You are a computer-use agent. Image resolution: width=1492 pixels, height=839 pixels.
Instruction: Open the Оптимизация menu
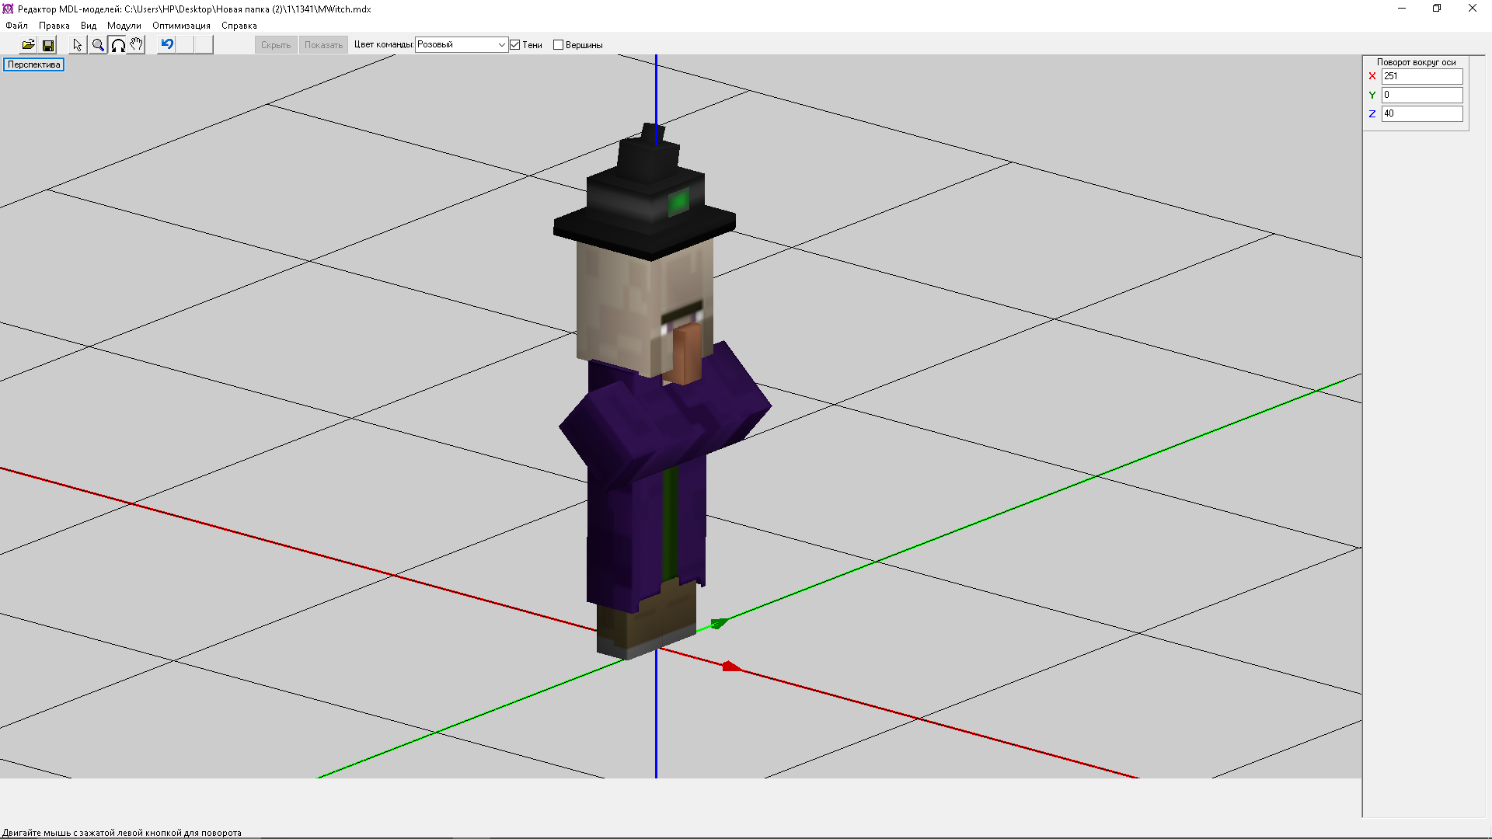181,26
